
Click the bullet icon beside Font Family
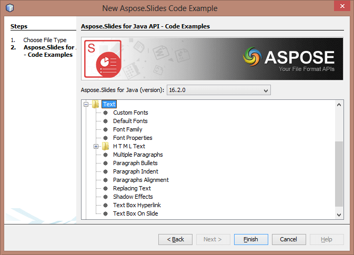tap(105, 129)
